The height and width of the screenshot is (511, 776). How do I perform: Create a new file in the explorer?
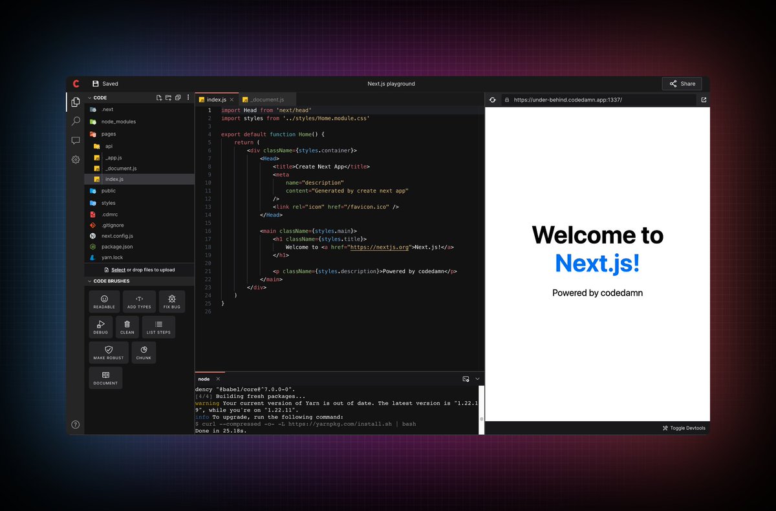(158, 97)
